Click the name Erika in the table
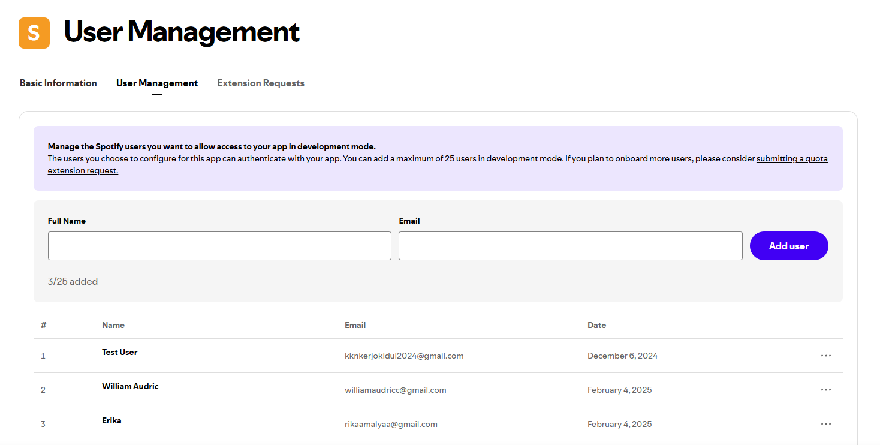 [x=111, y=420]
